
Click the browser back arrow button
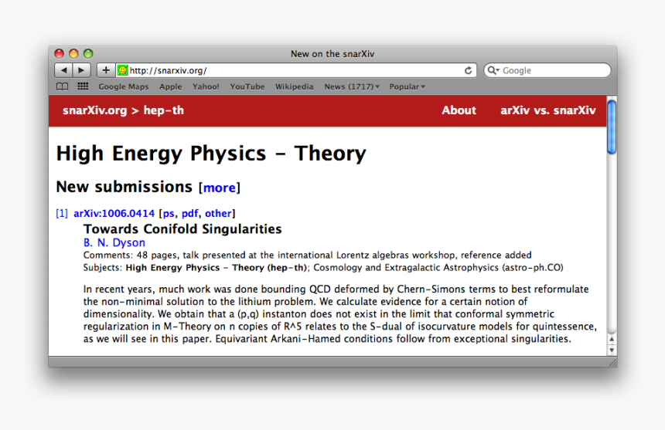[63, 70]
